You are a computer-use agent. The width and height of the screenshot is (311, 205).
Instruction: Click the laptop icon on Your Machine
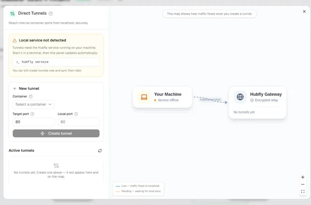[x=144, y=97]
